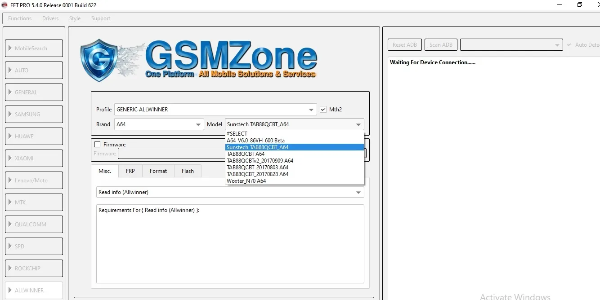Switch to the Flash tab
Image resolution: width=600 pixels, height=300 pixels.
coord(188,171)
